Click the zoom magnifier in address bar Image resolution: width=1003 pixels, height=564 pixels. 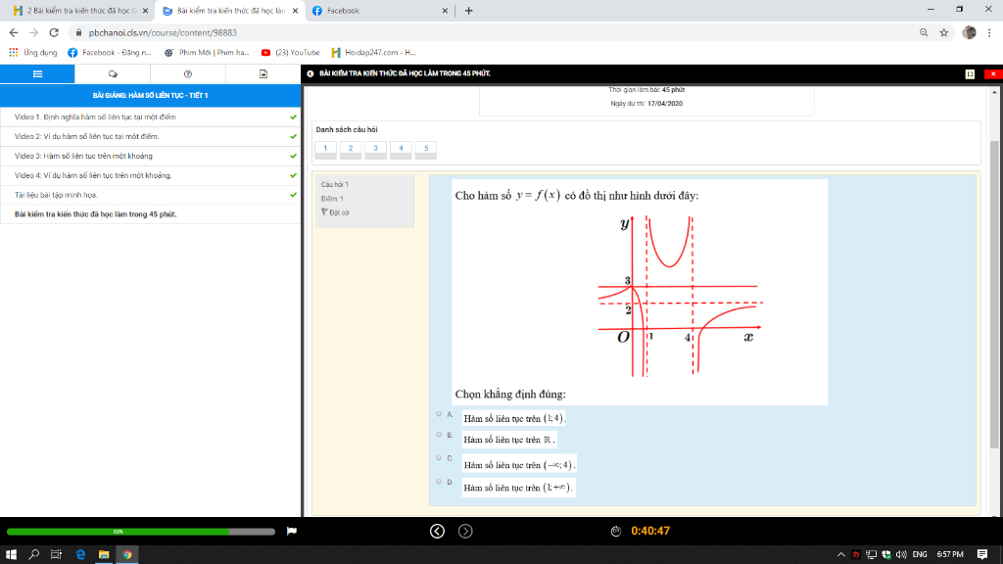924,32
